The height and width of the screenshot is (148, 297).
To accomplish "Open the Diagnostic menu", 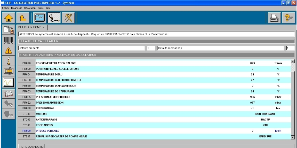I will [17, 8].
